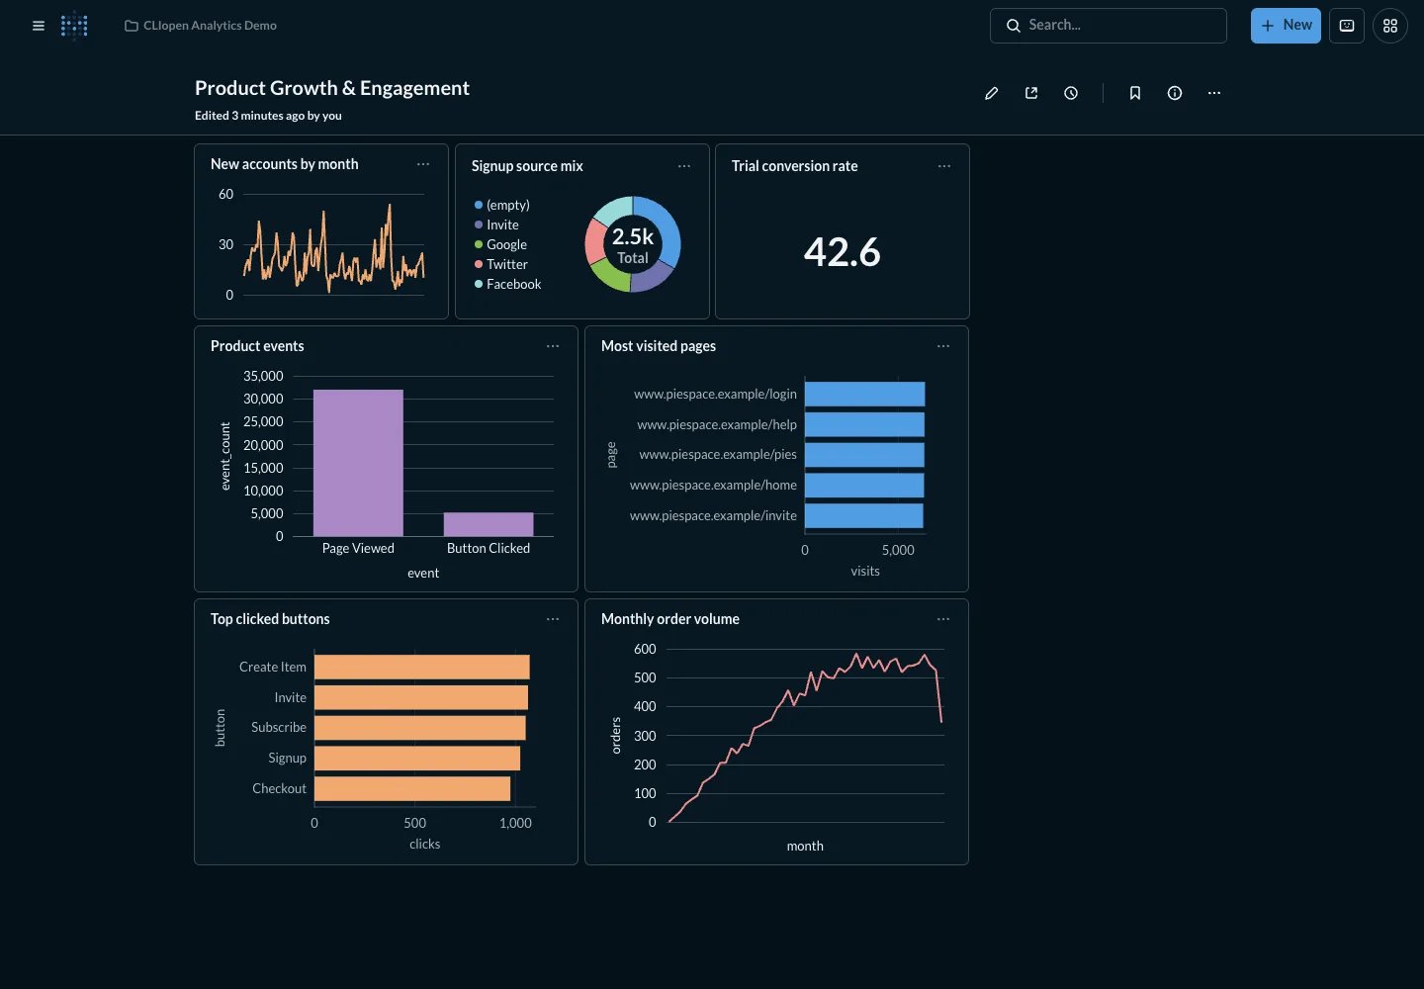Edit dashboard with the pencil icon
1424x989 pixels.
(992, 93)
